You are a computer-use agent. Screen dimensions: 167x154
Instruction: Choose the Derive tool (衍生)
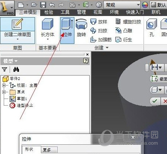tap(124, 40)
